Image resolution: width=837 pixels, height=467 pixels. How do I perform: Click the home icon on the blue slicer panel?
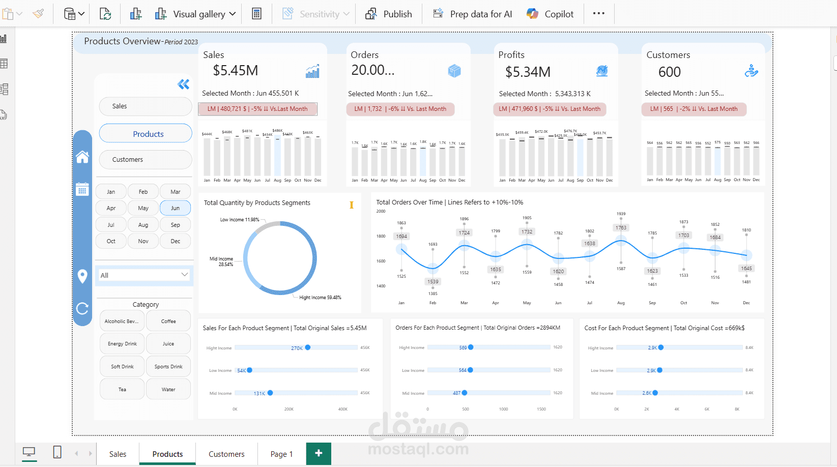82,158
